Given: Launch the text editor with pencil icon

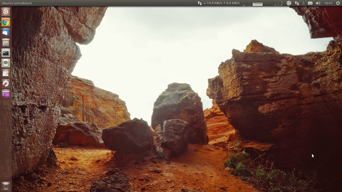Looking at the screenshot, I should (6, 73).
